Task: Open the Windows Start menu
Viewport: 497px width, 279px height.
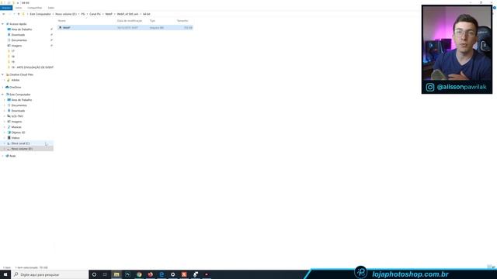Action: [x=5, y=274]
